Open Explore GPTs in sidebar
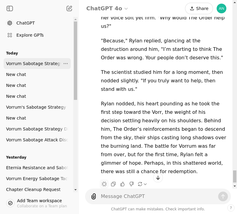Image resolution: width=237 pixels, height=214 pixels. tap(30, 35)
